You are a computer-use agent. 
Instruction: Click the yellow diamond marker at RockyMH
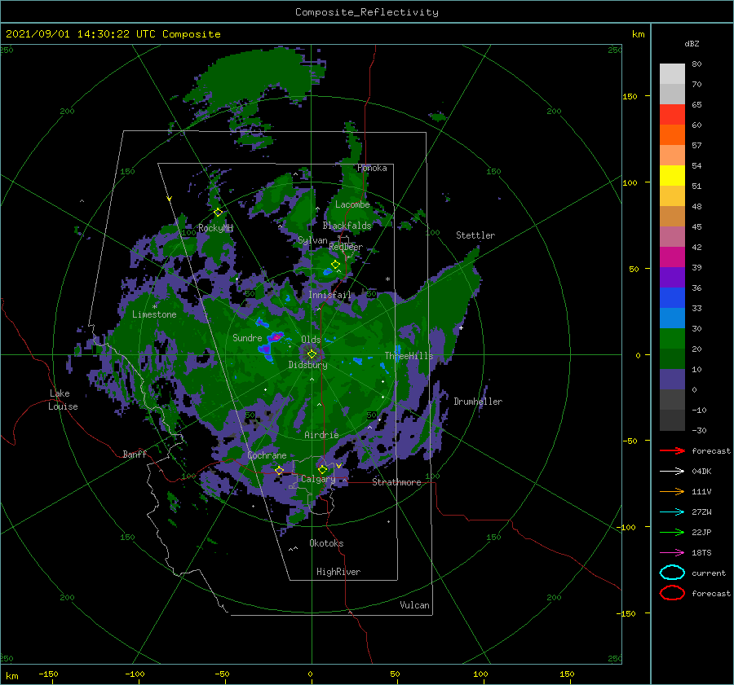218,213
